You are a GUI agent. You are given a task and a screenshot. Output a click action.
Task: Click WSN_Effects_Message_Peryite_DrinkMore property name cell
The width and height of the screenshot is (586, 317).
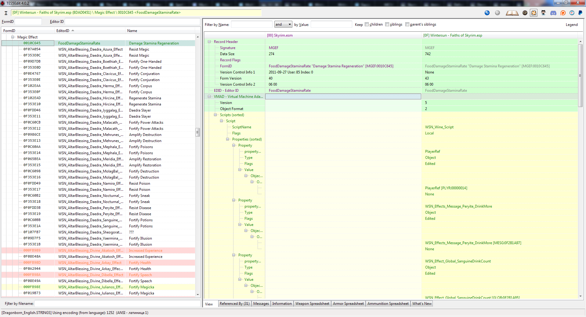(x=500, y=206)
